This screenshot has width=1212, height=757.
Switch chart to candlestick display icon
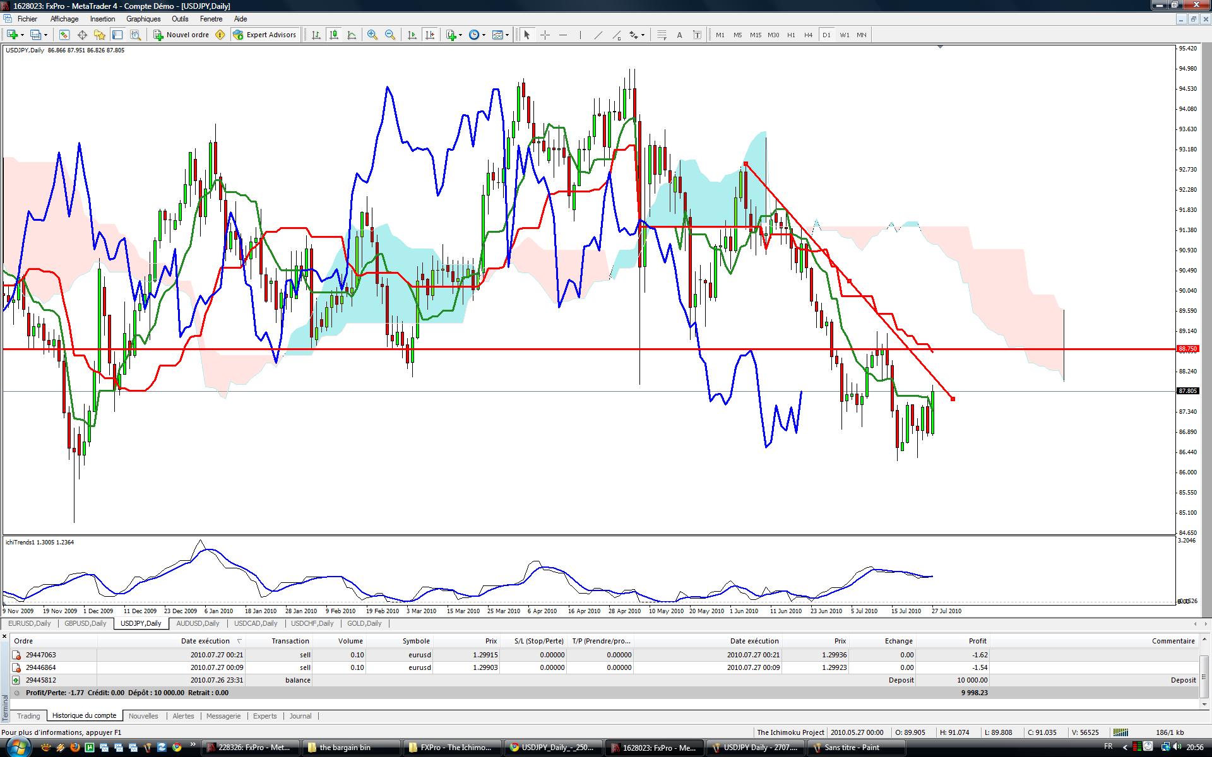334,35
